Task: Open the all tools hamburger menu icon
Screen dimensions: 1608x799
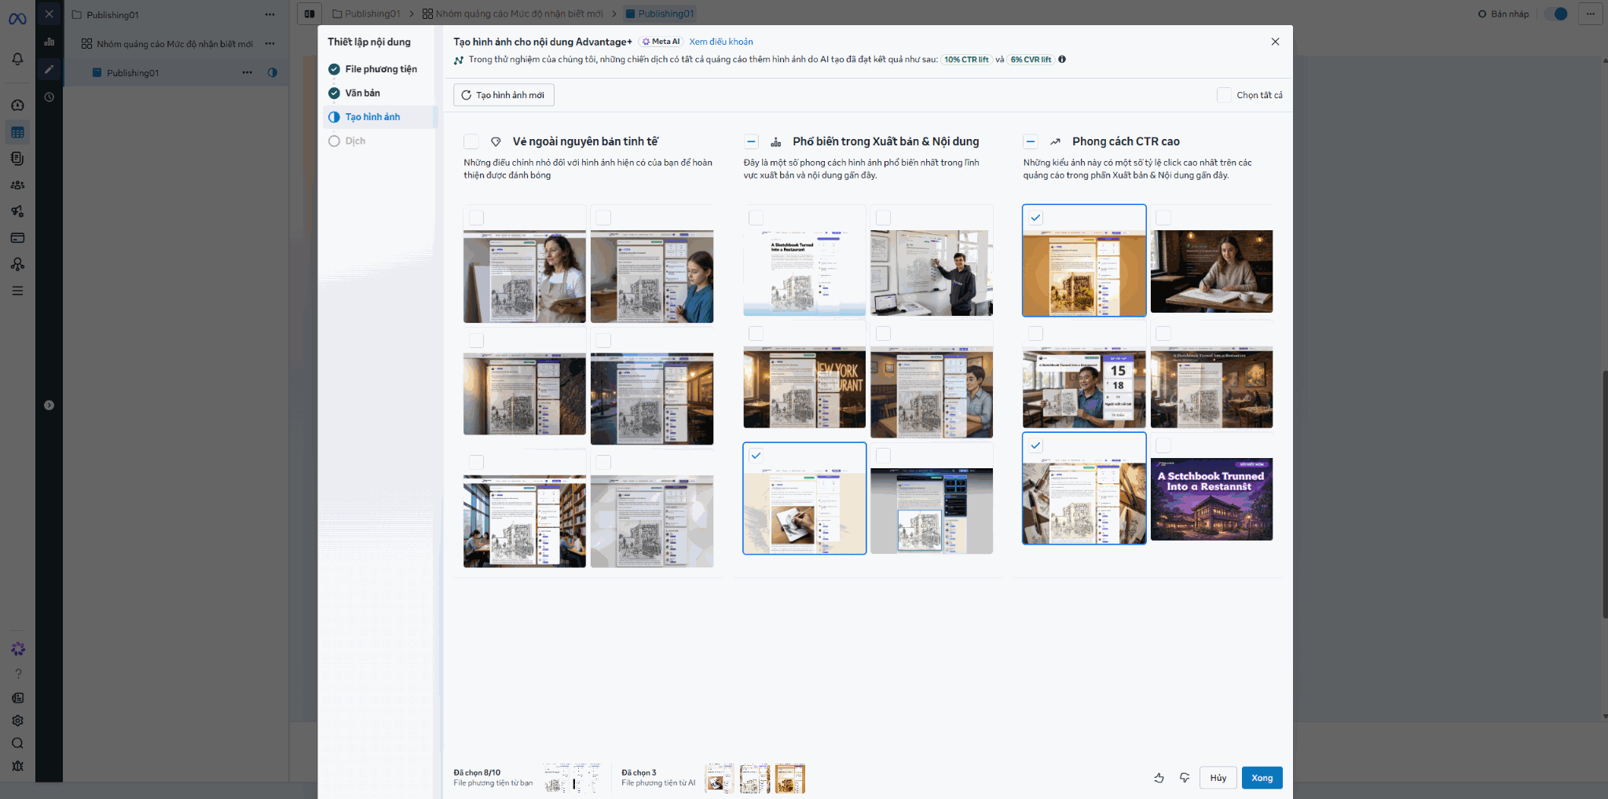Action: (17, 291)
